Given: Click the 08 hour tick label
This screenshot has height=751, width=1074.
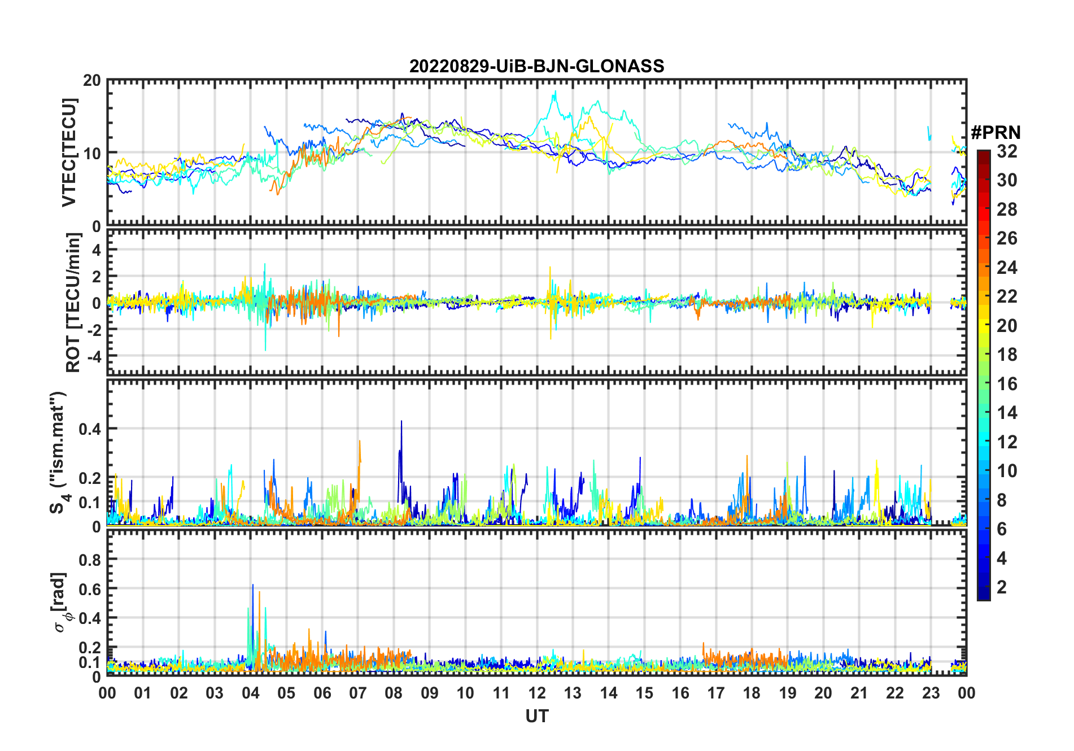Looking at the screenshot, I should [394, 693].
